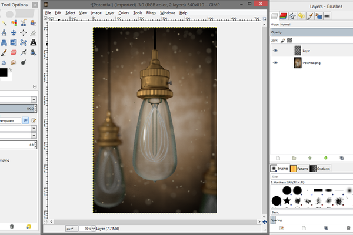
Task: Select the Move tool with four arrows
Action: [14, 33]
